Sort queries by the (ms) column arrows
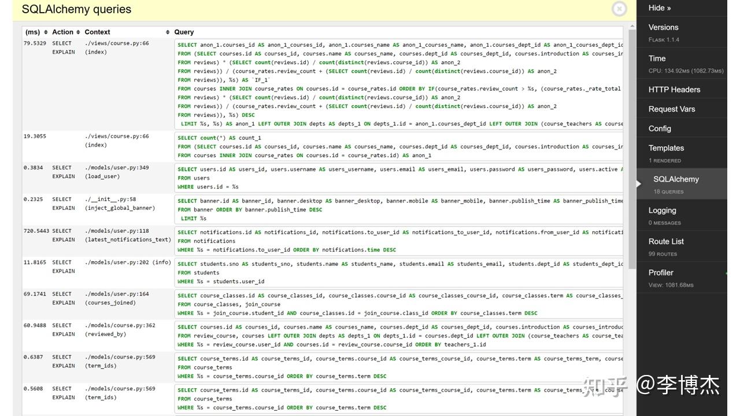The image size is (740, 416). click(x=46, y=32)
